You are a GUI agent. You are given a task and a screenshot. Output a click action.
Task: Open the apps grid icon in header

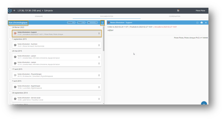pos(178,10)
